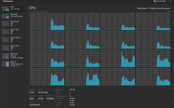This screenshot has width=174, height=108.
Task: Click the Performance page title
Action: click(8, 1)
